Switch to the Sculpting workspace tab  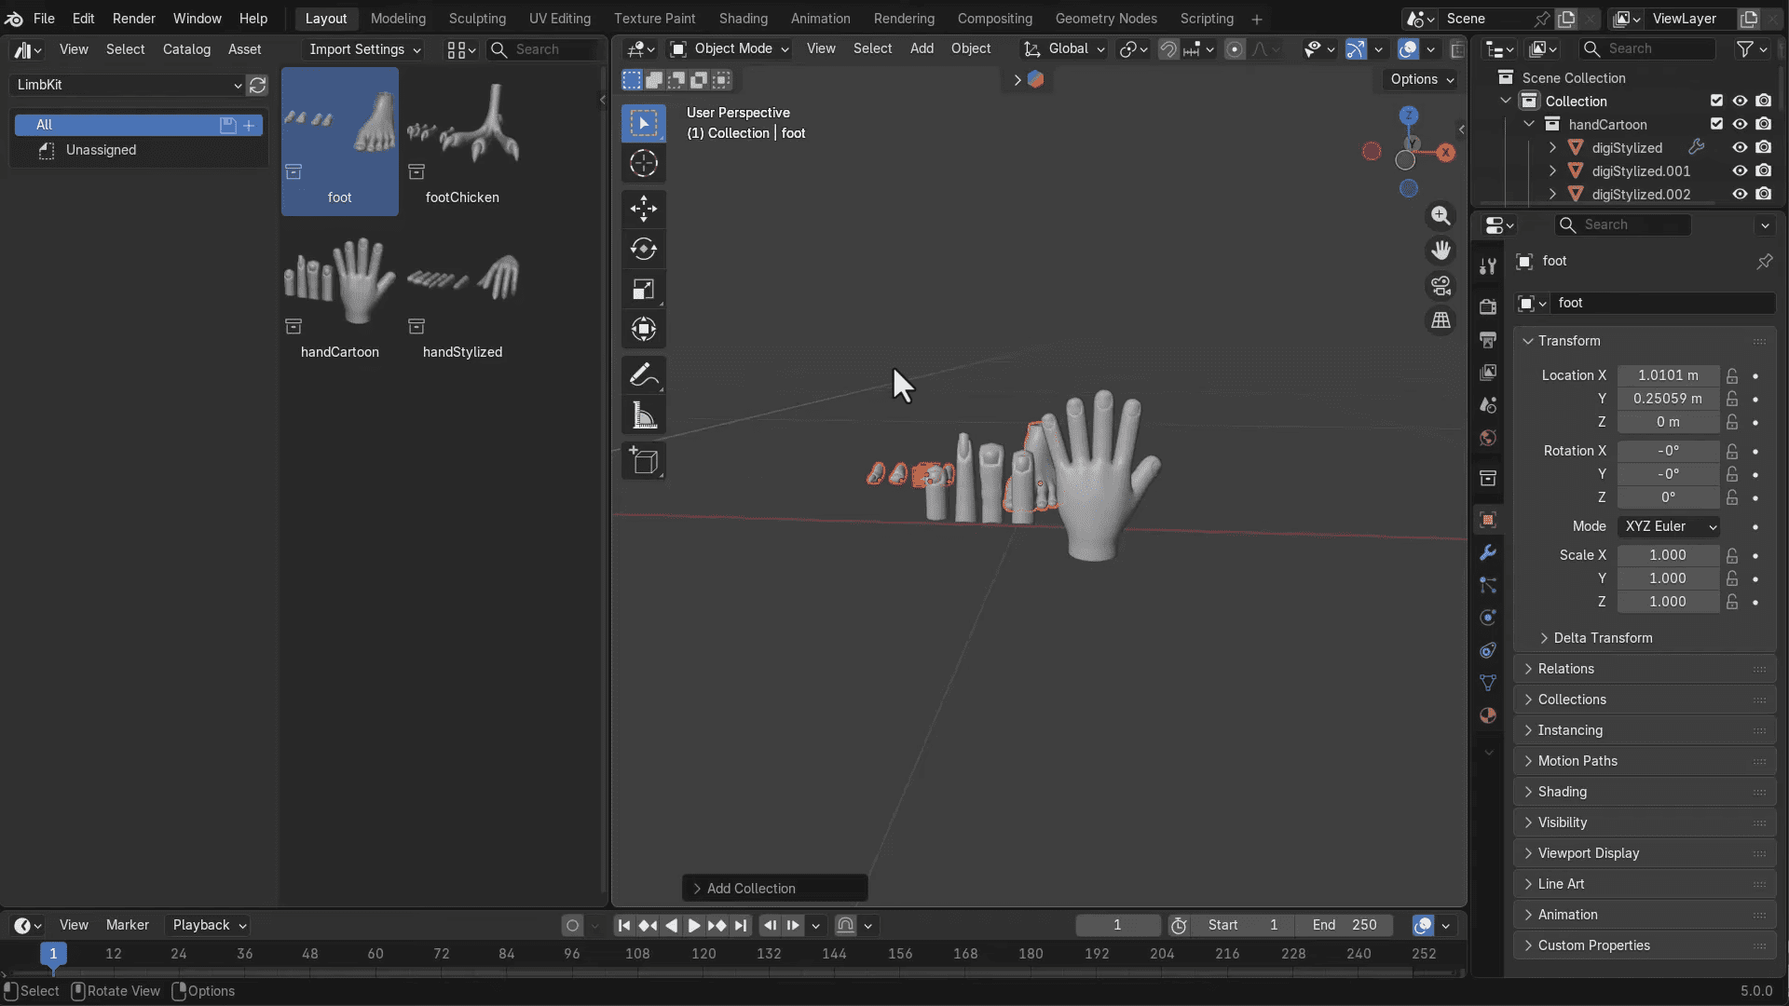477,18
